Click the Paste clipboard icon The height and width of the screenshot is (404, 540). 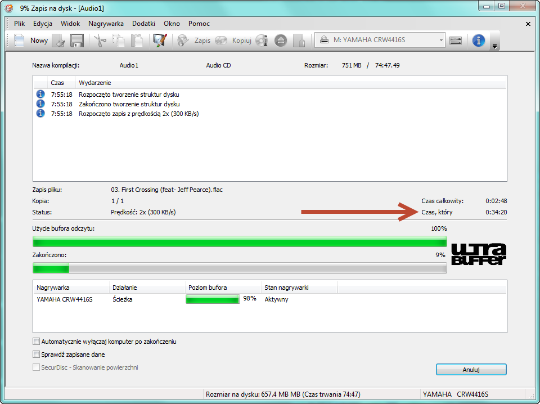pos(137,41)
